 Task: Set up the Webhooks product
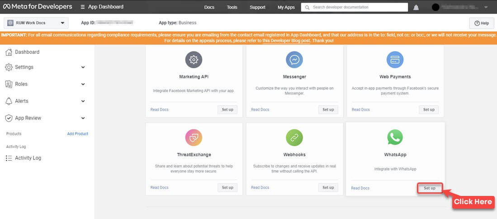point(328,187)
